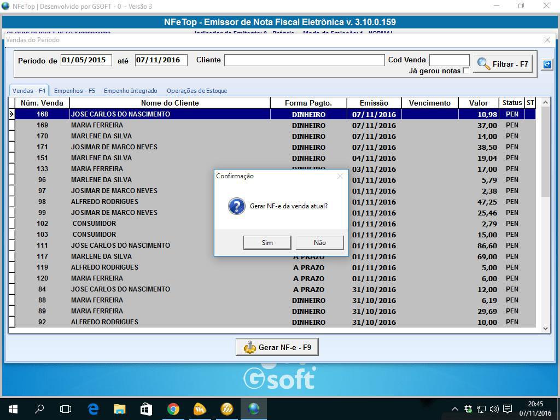Select sale 84 JOSE CARLOS DO NASCIMENTO
This screenshot has height=420, width=560.
point(275,289)
